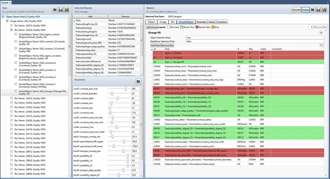
Task: Click the Object Selection Rule input field
Action: tap(255, 38)
